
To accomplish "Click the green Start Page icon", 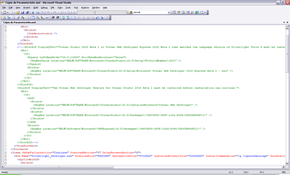I will [x=197, y=12].
